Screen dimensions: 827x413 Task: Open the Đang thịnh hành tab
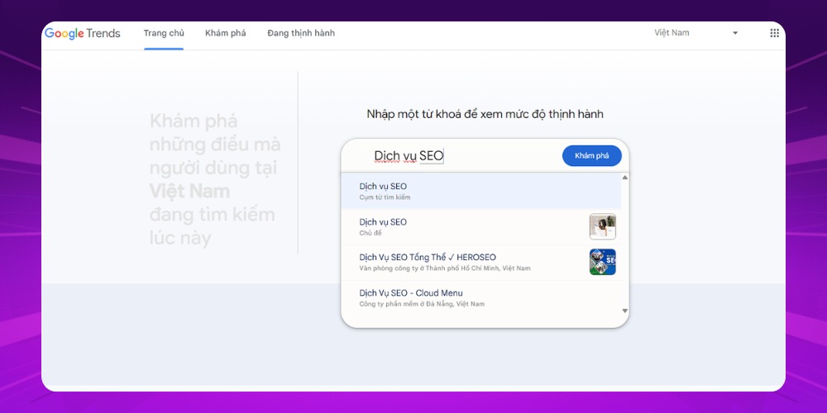point(301,33)
